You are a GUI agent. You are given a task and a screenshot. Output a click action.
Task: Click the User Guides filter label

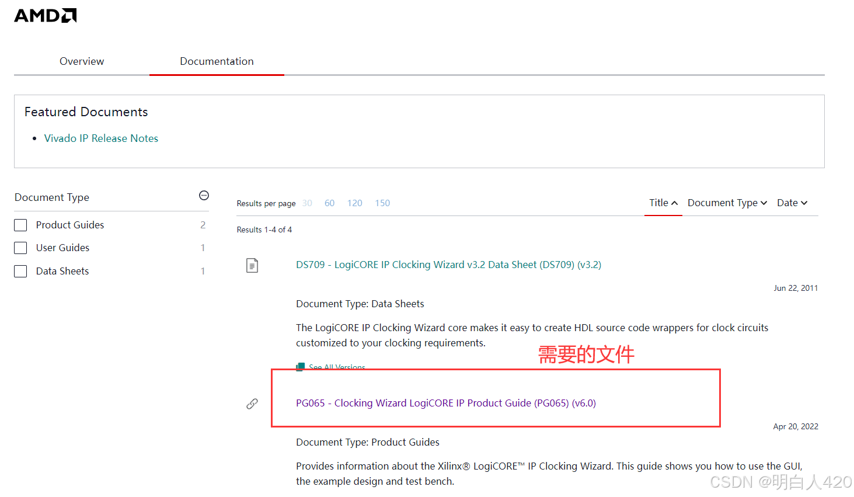click(x=62, y=248)
